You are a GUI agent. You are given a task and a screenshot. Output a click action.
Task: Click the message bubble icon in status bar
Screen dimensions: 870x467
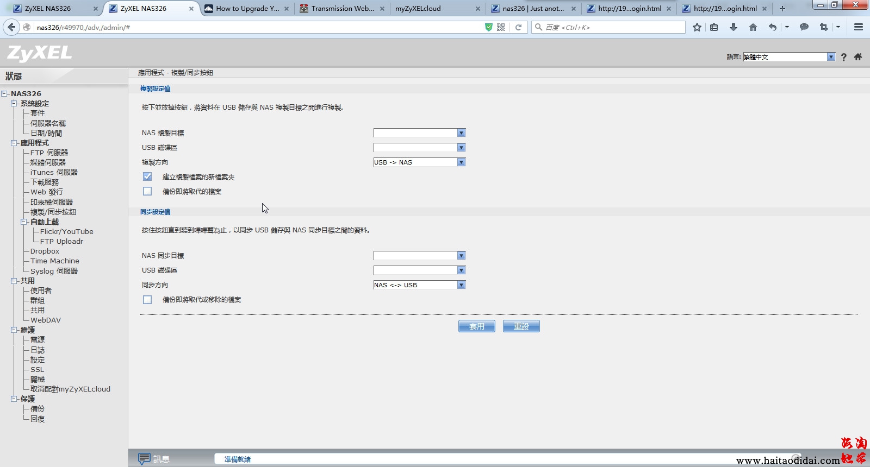coord(144,459)
